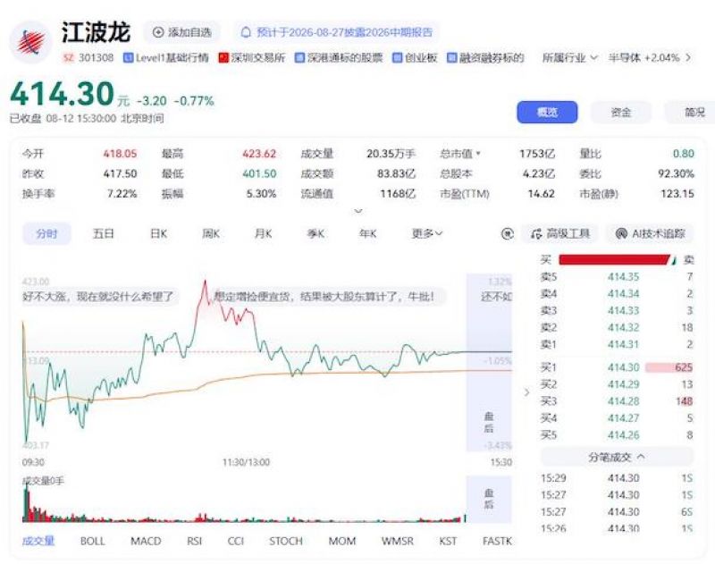Click the 江波龙 company logo

(x=31, y=42)
